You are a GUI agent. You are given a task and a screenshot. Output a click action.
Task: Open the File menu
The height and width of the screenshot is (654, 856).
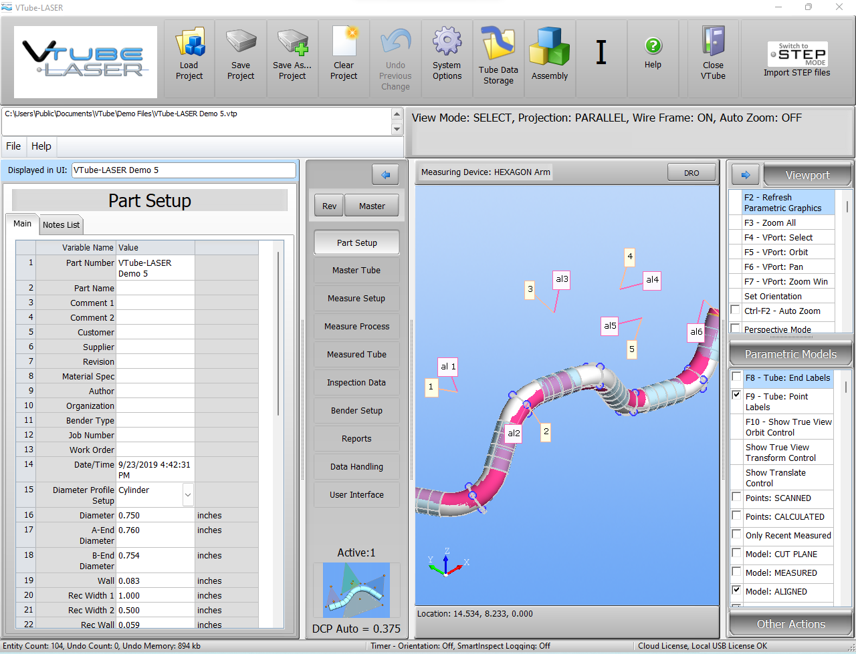click(x=13, y=146)
